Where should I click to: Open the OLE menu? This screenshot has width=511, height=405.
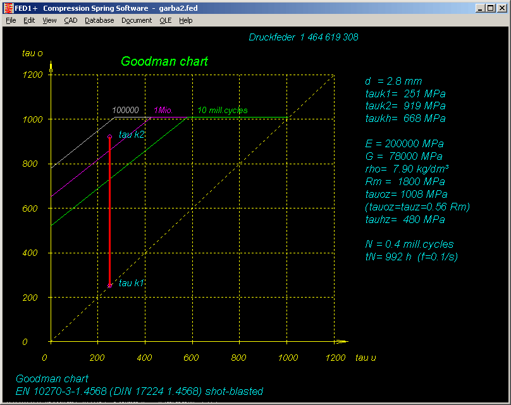(165, 20)
